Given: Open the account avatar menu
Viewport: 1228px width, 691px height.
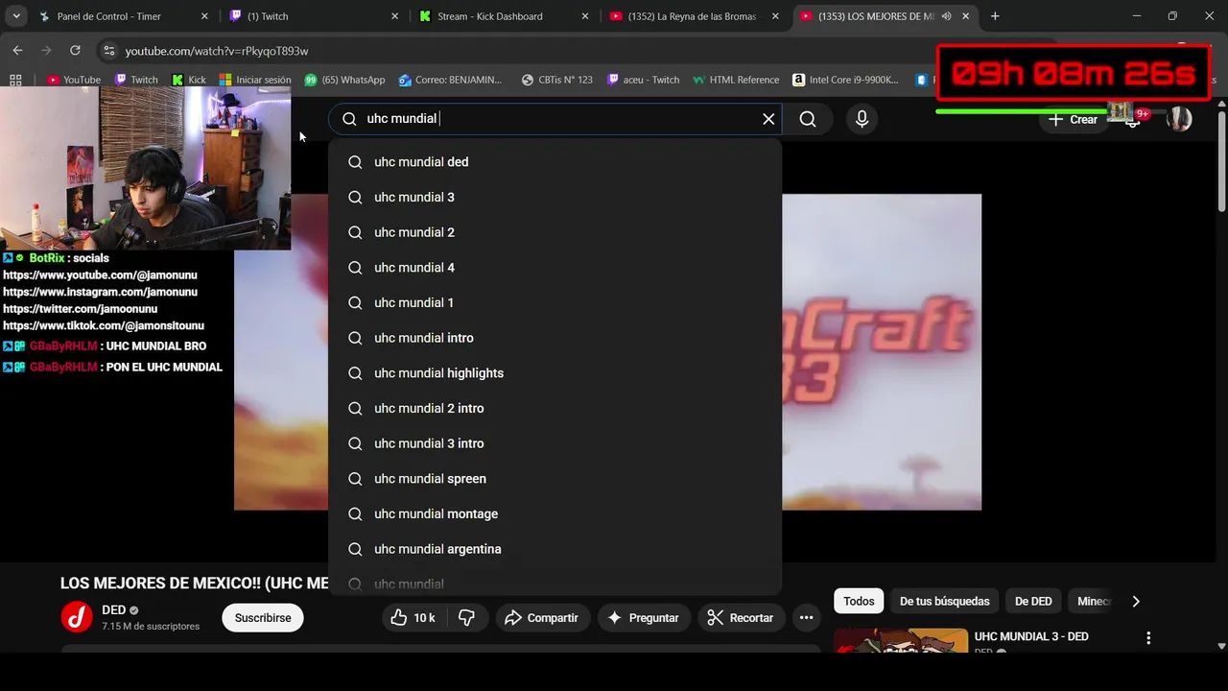Looking at the screenshot, I should point(1179,119).
